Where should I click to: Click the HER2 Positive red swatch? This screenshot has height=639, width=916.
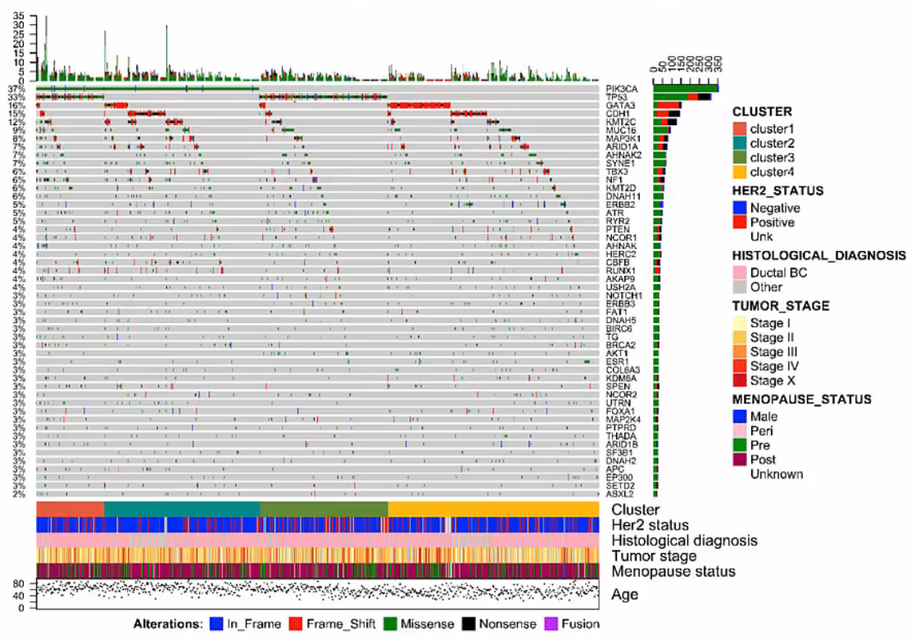click(739, 223)
